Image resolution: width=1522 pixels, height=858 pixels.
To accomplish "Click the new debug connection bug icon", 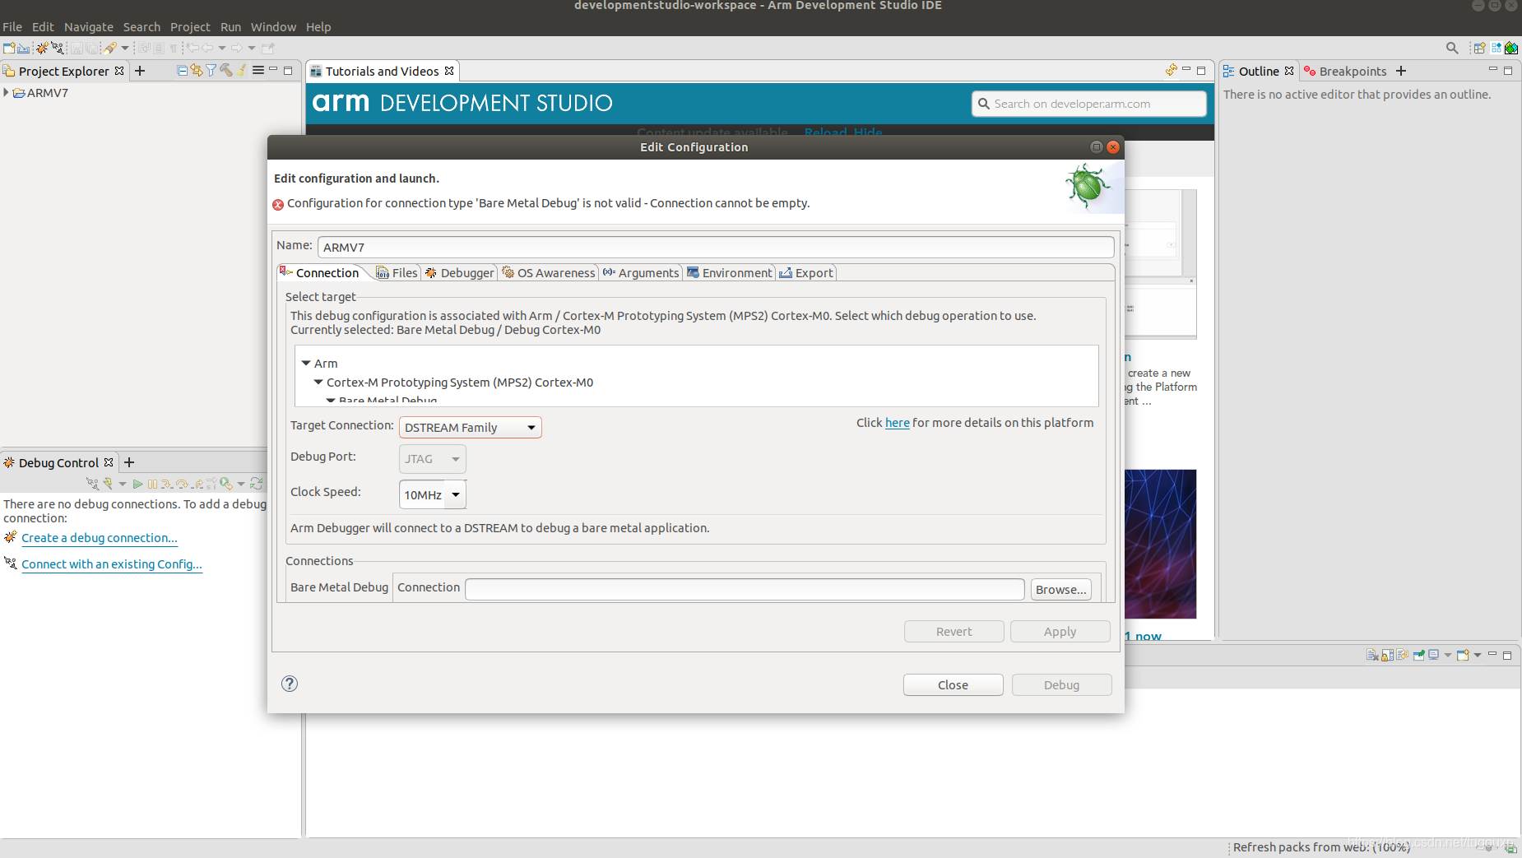I will 42,48.
